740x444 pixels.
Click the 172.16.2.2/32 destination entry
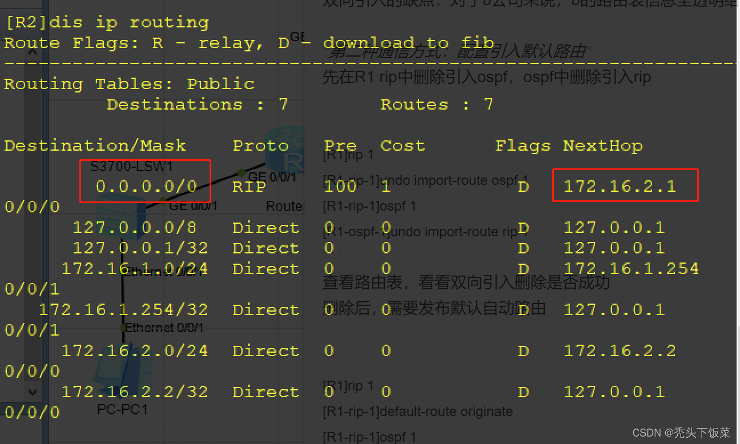[135, 392]
